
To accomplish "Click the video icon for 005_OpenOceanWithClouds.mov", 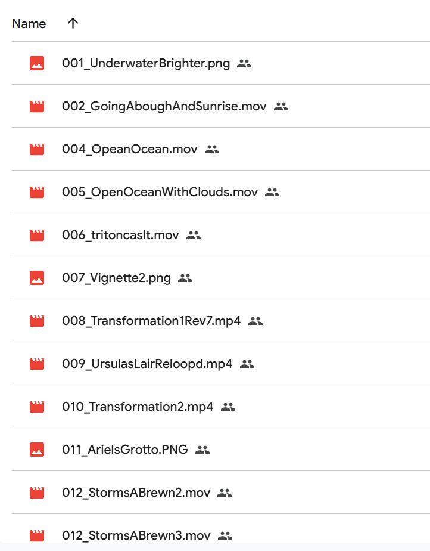I will pos(37,192).
